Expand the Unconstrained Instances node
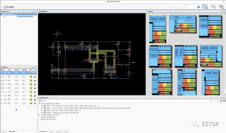Screen dimensions: 226x133 click(x=39, y=115)
